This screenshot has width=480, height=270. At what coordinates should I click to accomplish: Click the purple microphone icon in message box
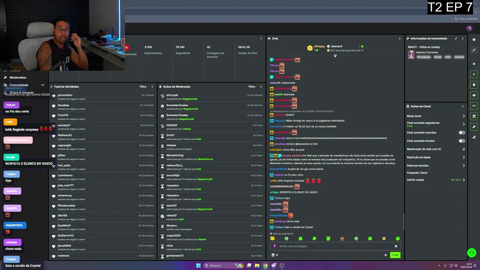click(x=275, y=246)
